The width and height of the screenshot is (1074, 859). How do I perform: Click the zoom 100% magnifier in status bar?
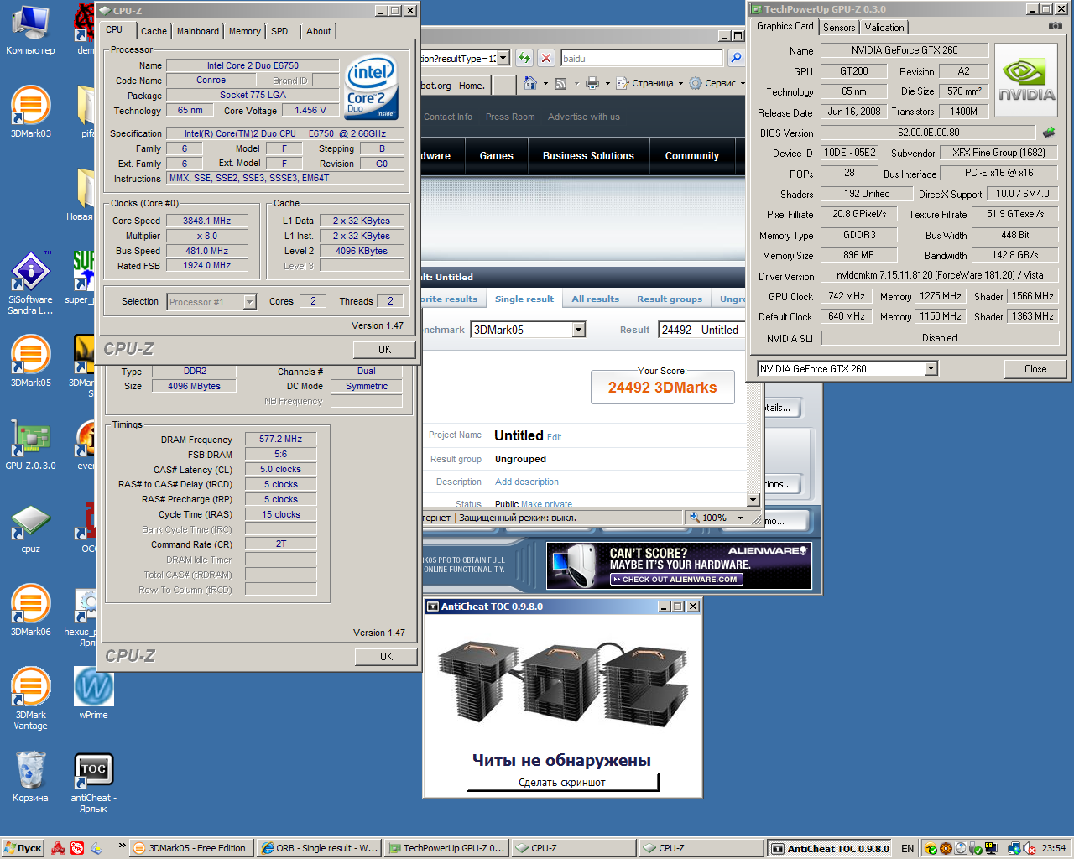695,518
